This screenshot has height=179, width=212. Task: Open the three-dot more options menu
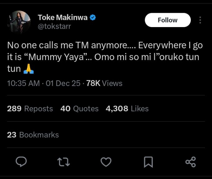(x=200, y=20)
